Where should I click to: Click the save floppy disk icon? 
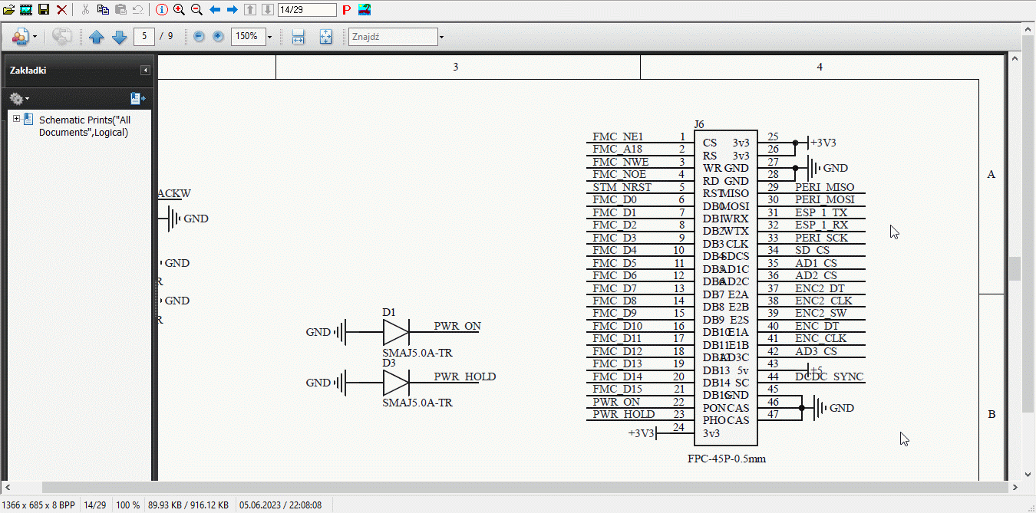point(44,10)
